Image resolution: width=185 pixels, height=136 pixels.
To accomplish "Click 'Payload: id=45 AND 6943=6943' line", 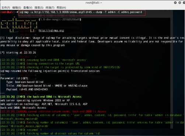I will pyautogui.click(x=27, y=89).
